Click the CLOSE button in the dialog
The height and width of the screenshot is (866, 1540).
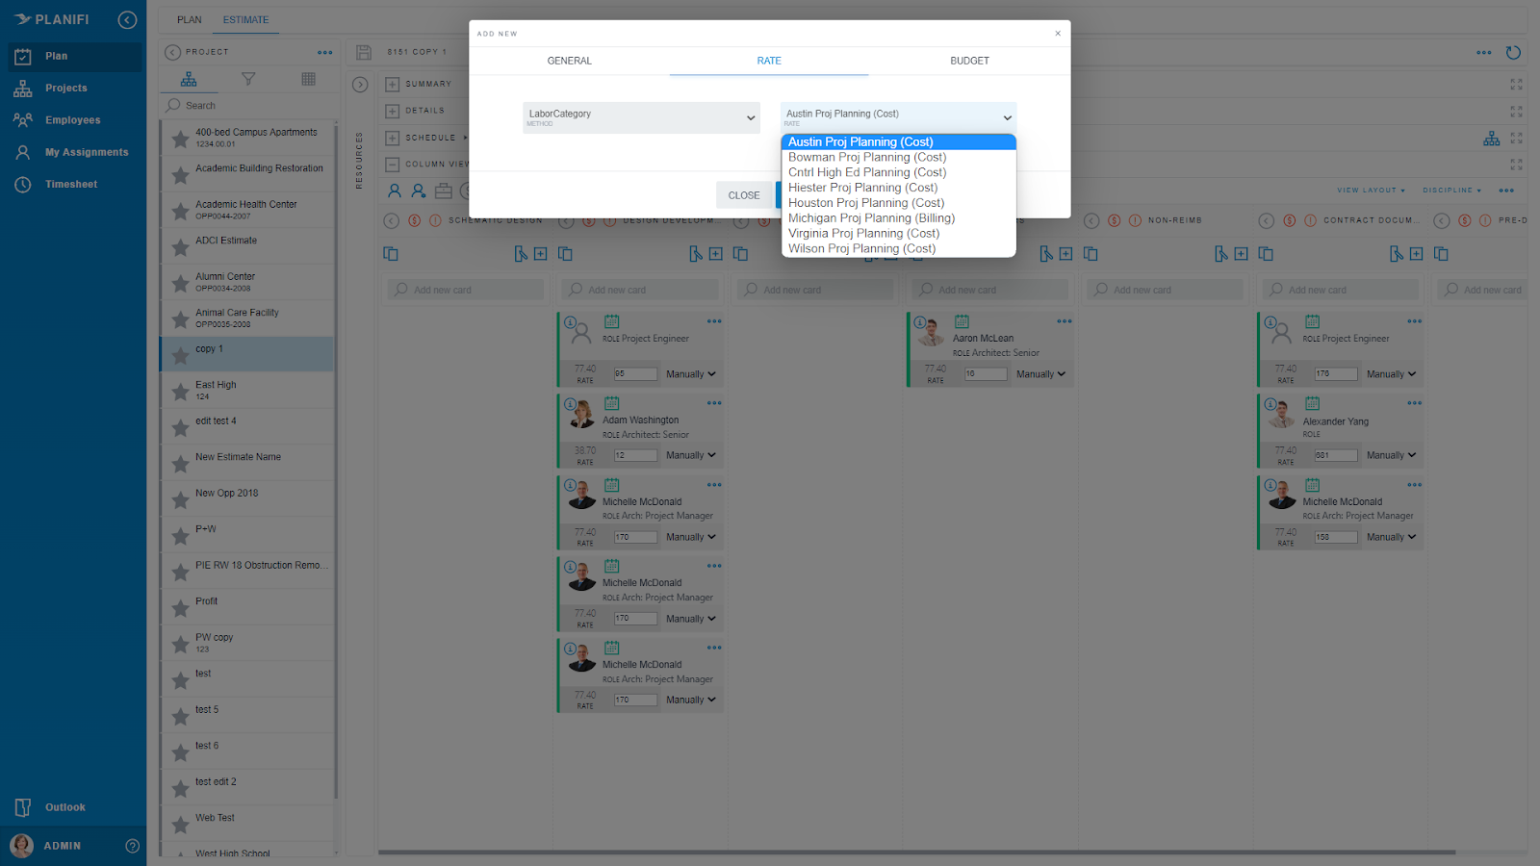click(744, 194)
